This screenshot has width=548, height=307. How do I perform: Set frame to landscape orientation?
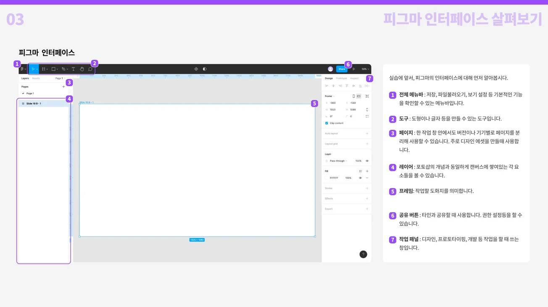[358, 96]
